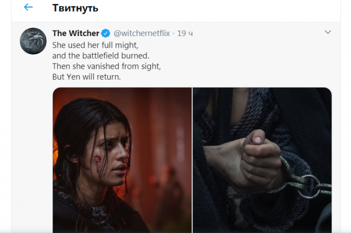Image resolution: width=351 pixels, height=233 pixels.
Task: Click the line 'Then she vanished from sight,'
Action: click(x=106, y=66)
